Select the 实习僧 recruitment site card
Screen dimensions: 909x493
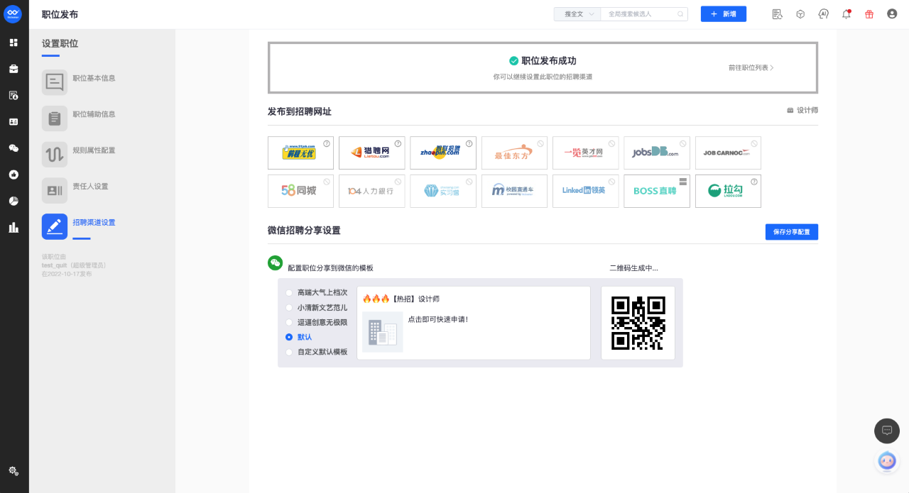(443, 191)
